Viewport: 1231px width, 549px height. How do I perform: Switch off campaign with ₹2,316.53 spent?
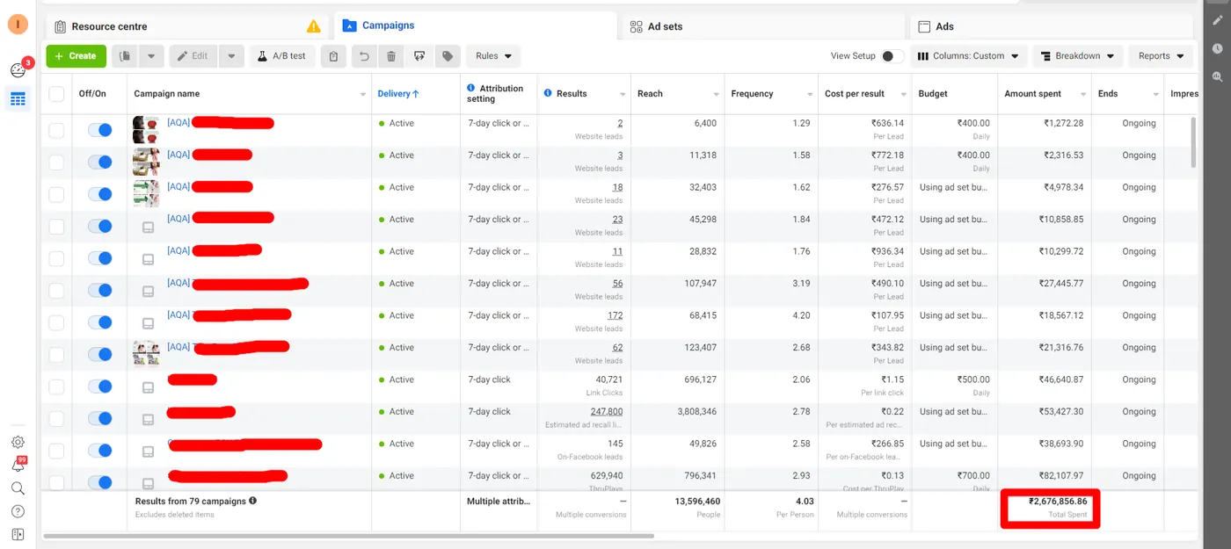point(100,162)
